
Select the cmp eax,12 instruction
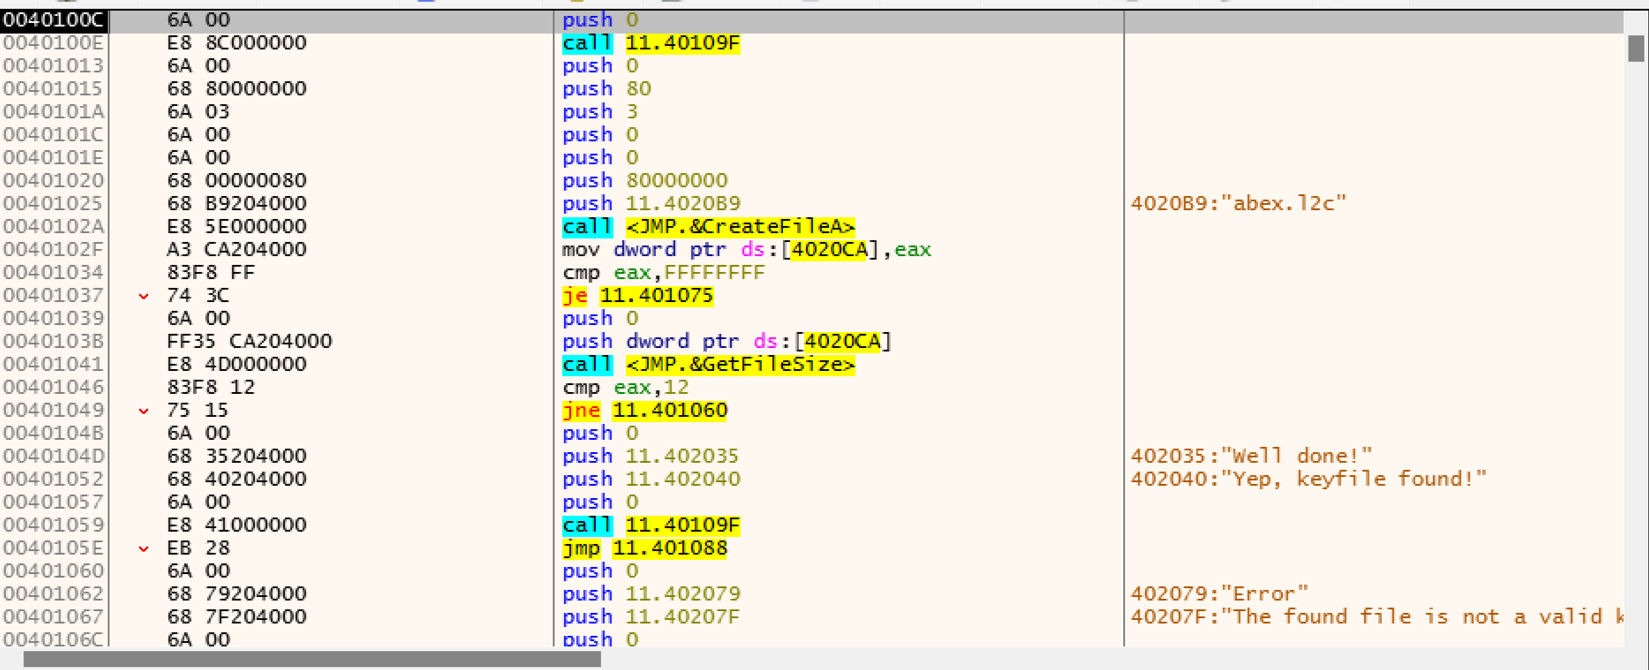[625, 387]
